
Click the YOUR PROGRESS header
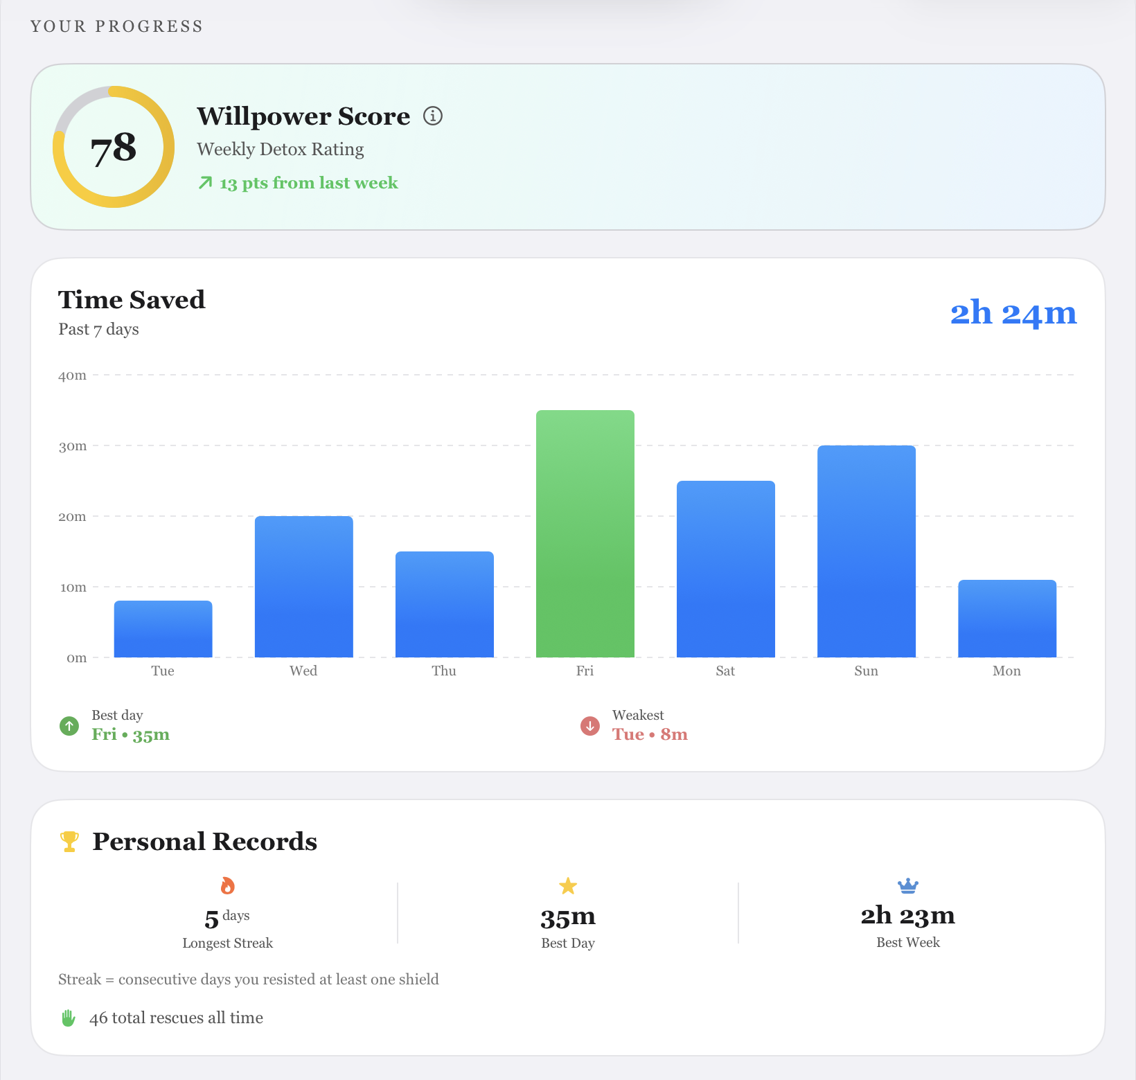116,26
